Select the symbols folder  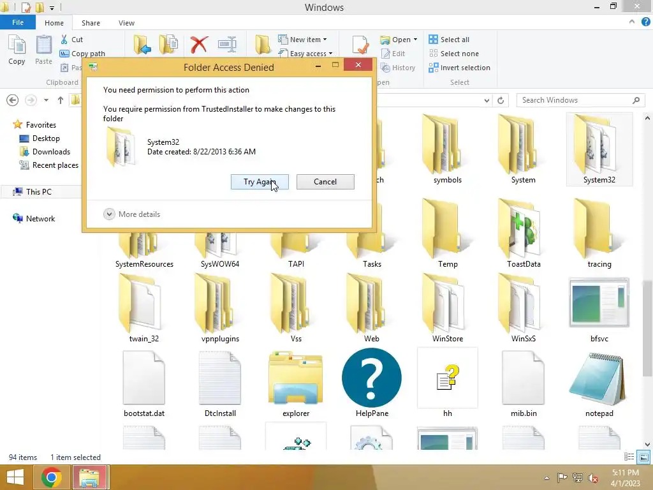447,149
